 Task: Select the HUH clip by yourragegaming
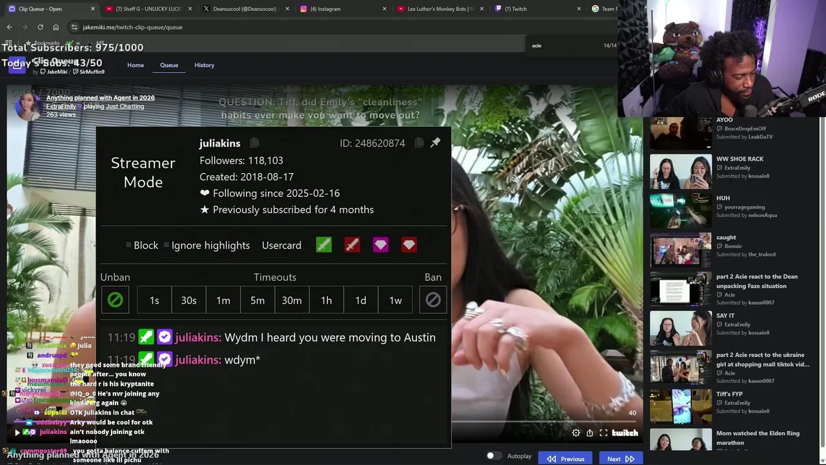[680, 211]
